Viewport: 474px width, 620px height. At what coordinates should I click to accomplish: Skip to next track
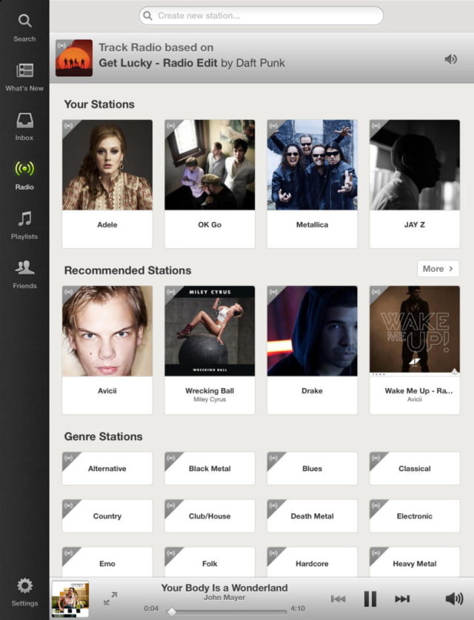click(x=402, y=599)
